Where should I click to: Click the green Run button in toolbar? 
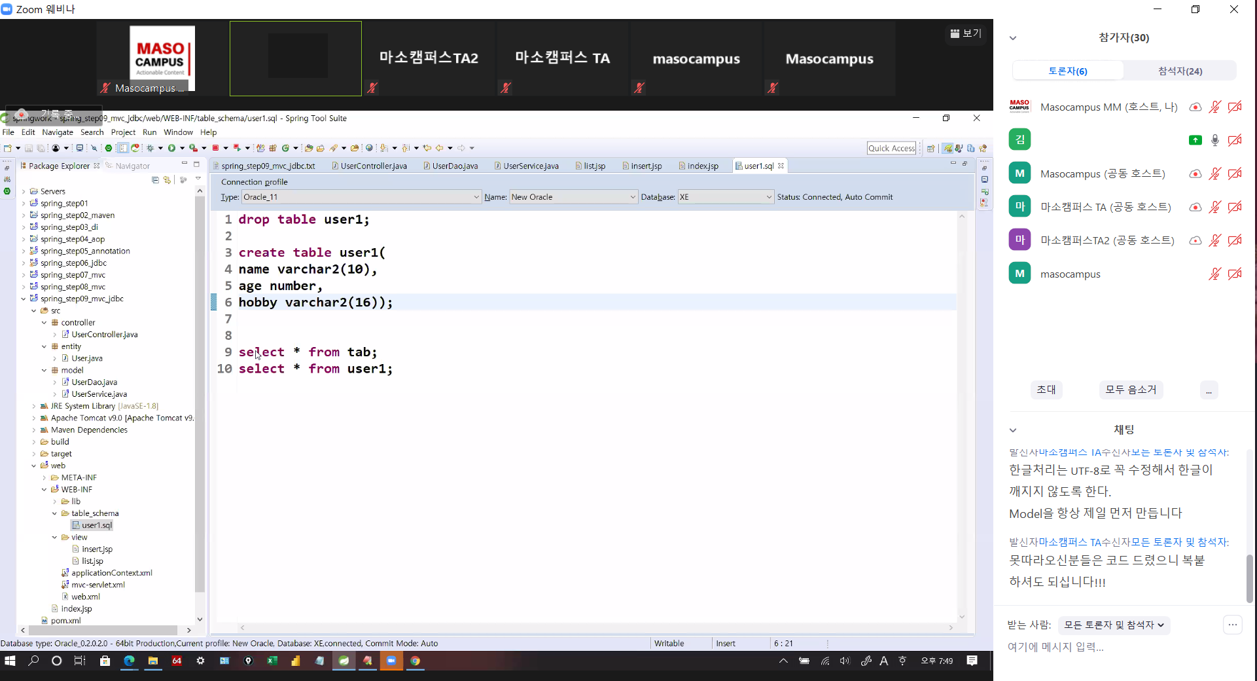[x=171, y=148]
